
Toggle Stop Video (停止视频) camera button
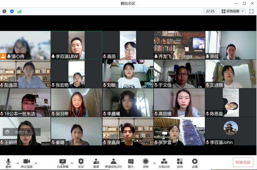coord(27,163)
